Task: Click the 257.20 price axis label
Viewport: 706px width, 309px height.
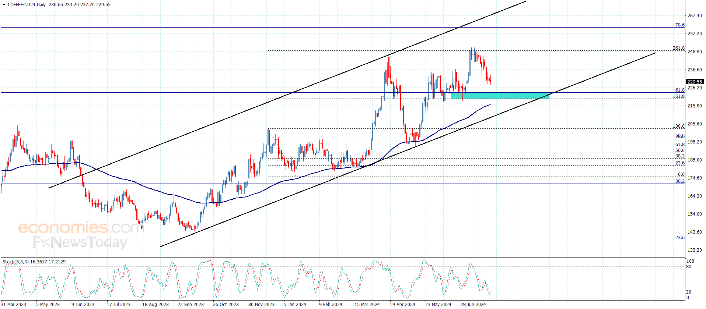Action: pos(695,34)
